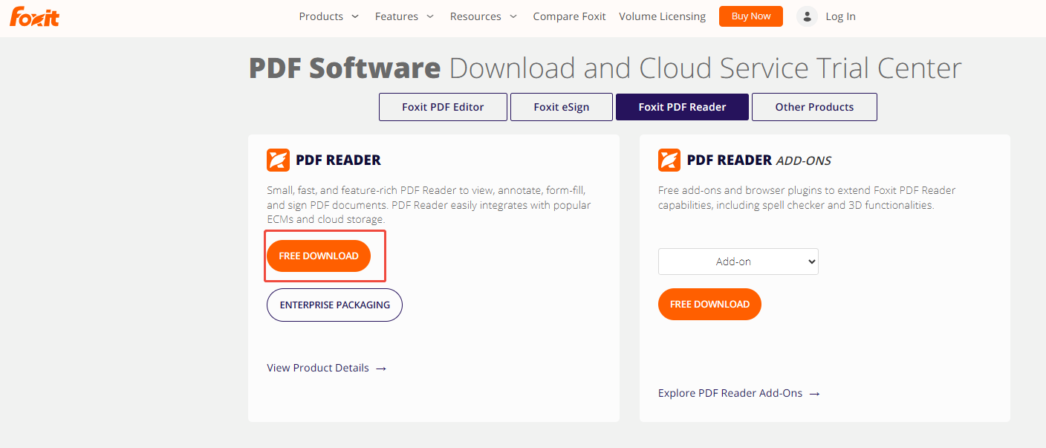Image resolution: width=1046 pixels, height=448 pixels.
Task: Click the PDF Reader Add-Ons orange icon
Action: click(669, 160)
